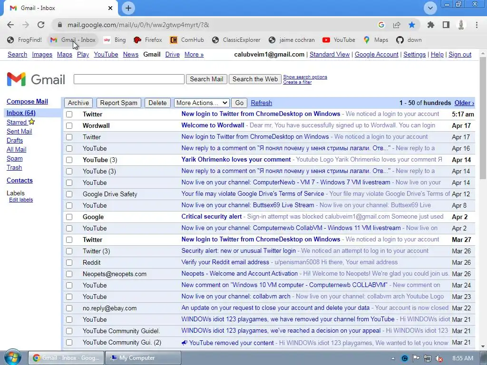This screenshot has width=487, height=365.
Task: Click the mail search input field
Action: tap(129, 79)
